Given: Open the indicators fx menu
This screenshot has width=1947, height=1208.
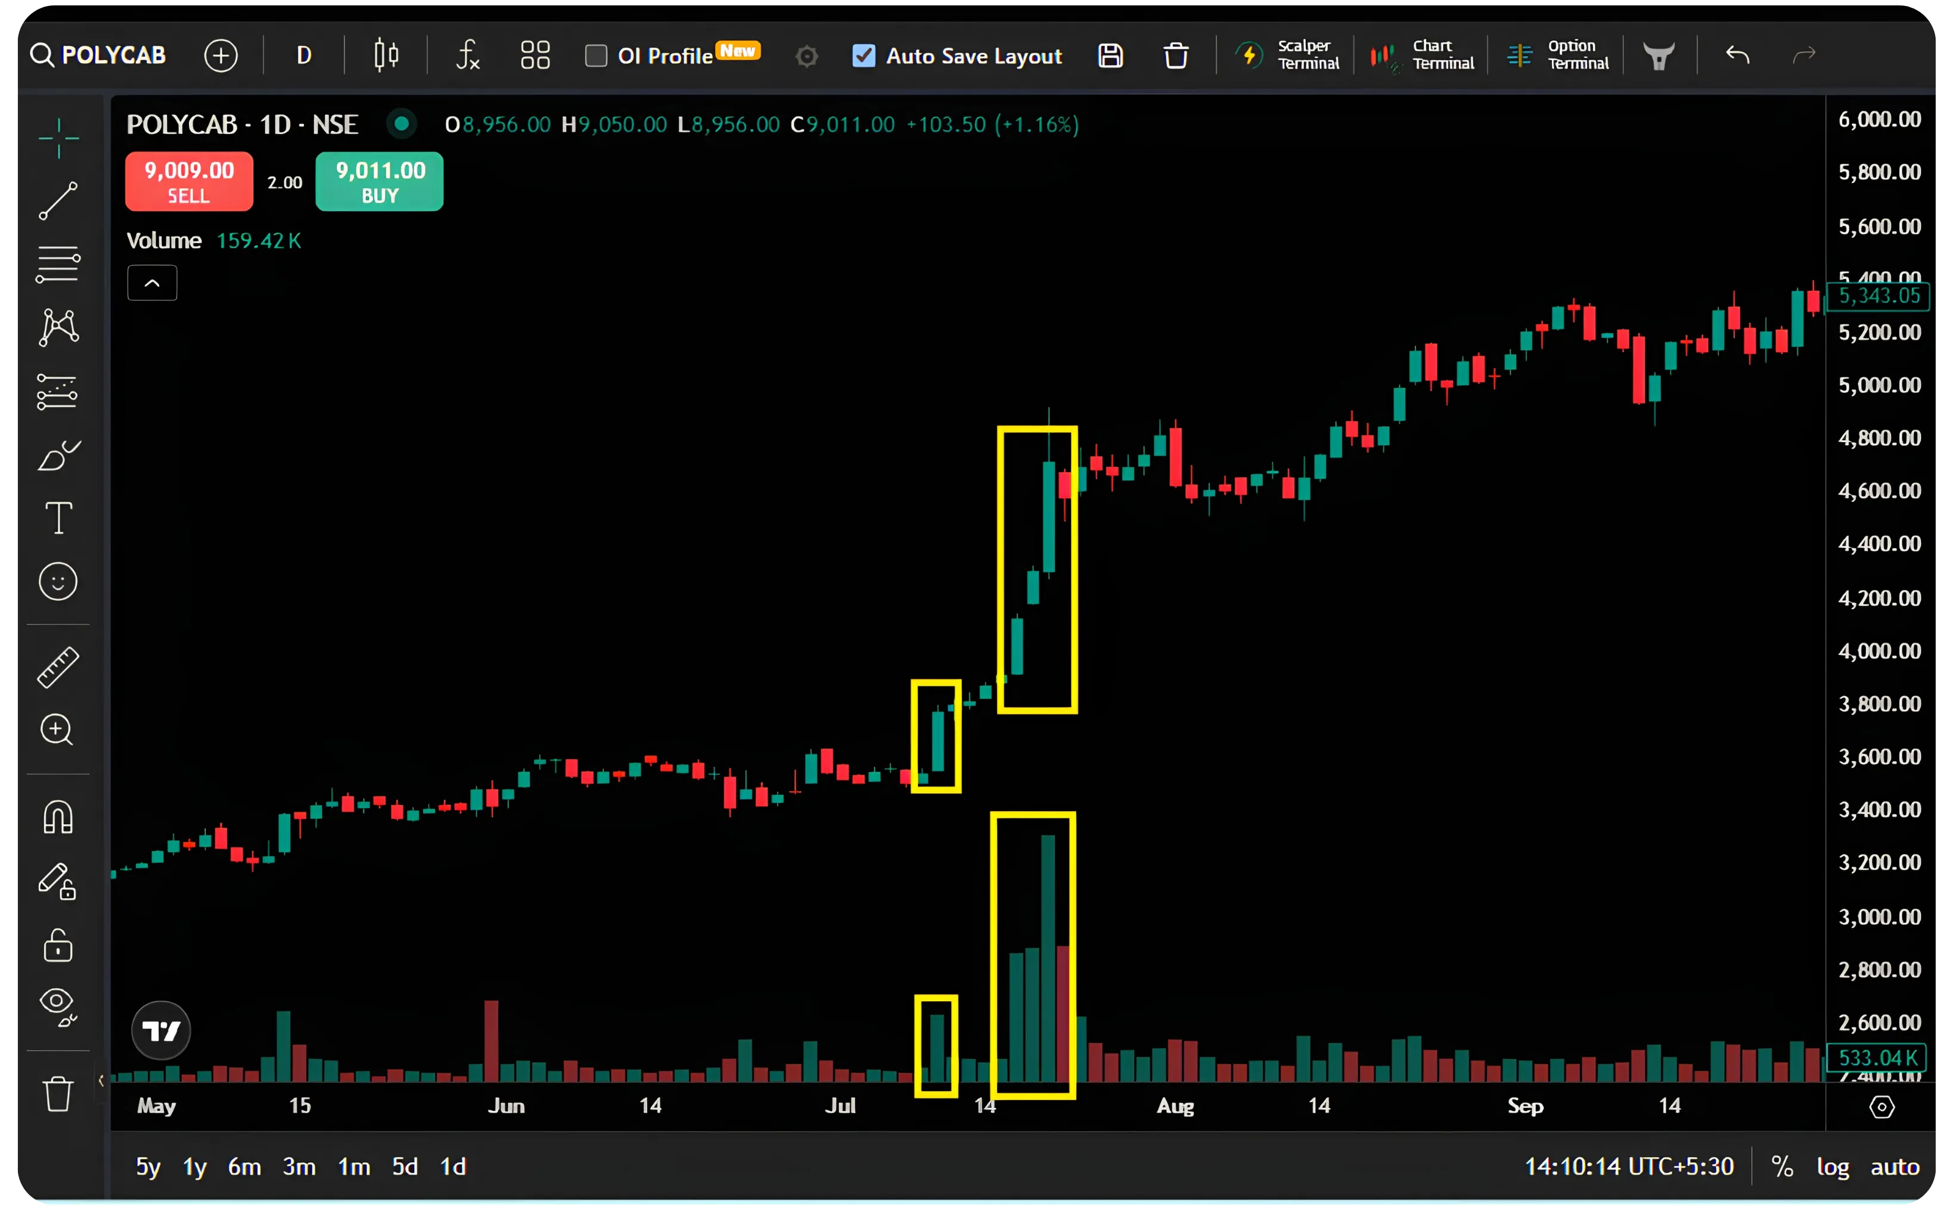Looking at the screenshot, I should pos(467,55).
